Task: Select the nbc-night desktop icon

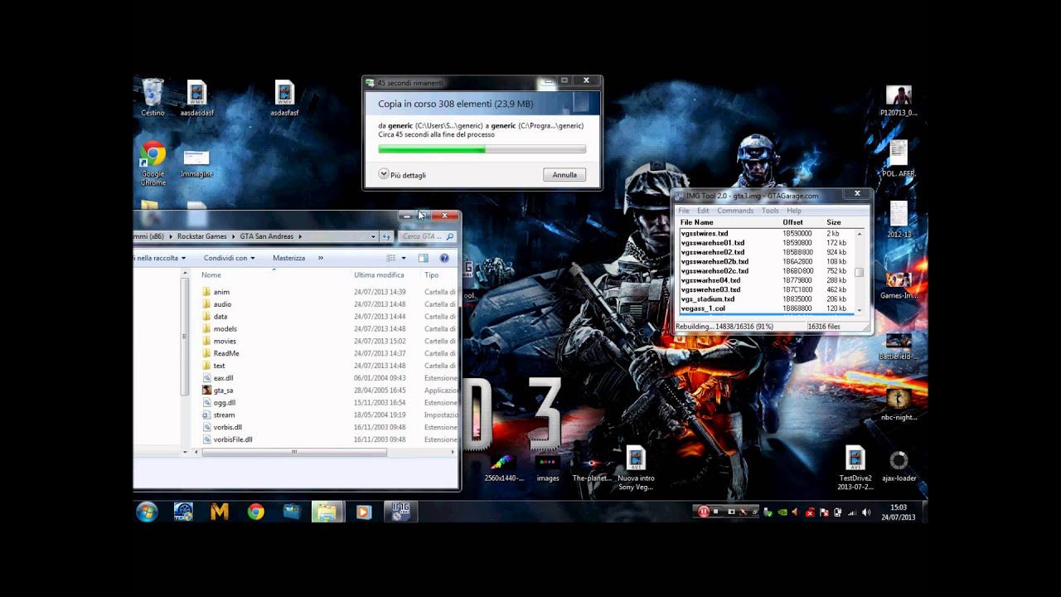Action: click(899, 405)
